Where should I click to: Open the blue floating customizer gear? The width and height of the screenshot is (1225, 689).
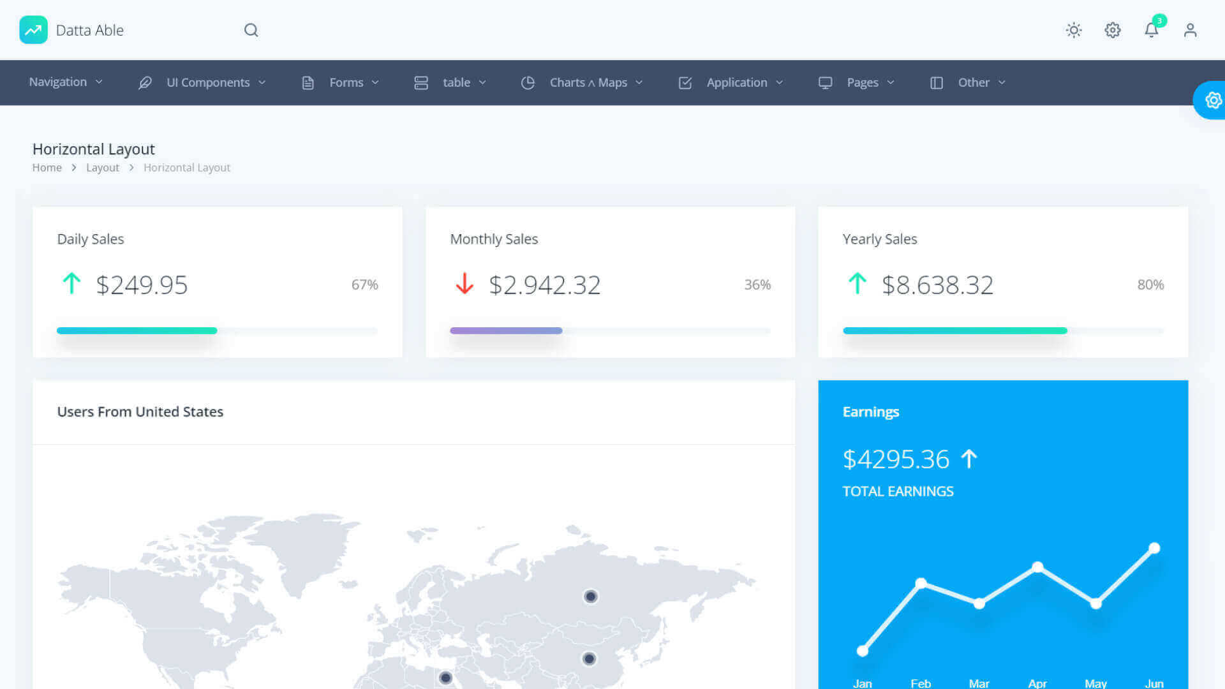[1212, 100]
